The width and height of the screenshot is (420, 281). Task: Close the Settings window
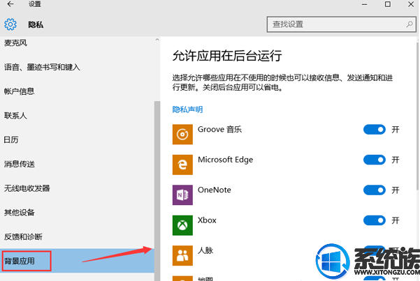pyautogui.click(x=411, y=4)
